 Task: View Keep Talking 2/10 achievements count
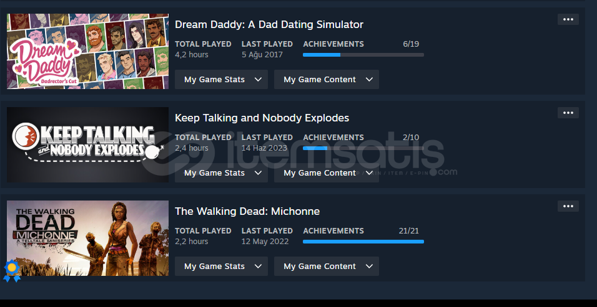point(411,138)
